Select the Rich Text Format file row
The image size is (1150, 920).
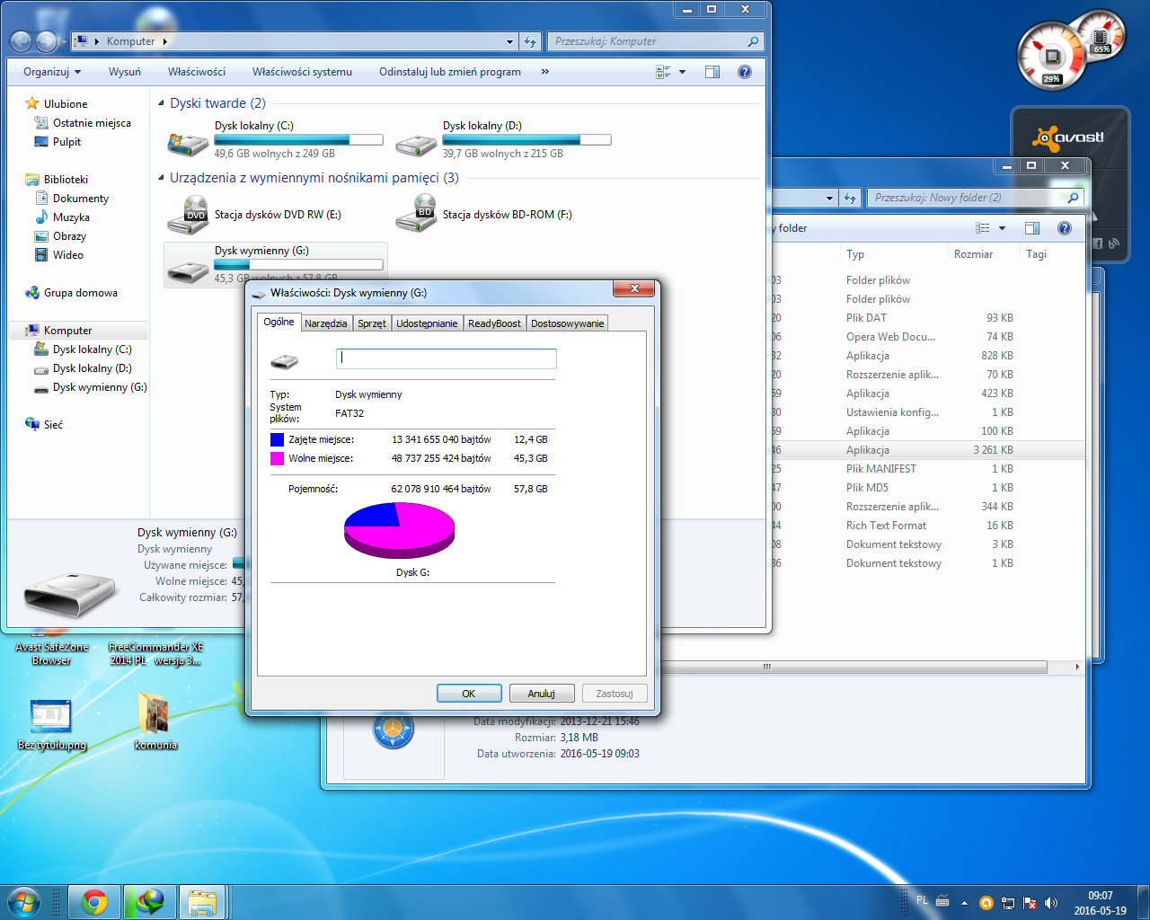tap(927, 526)
